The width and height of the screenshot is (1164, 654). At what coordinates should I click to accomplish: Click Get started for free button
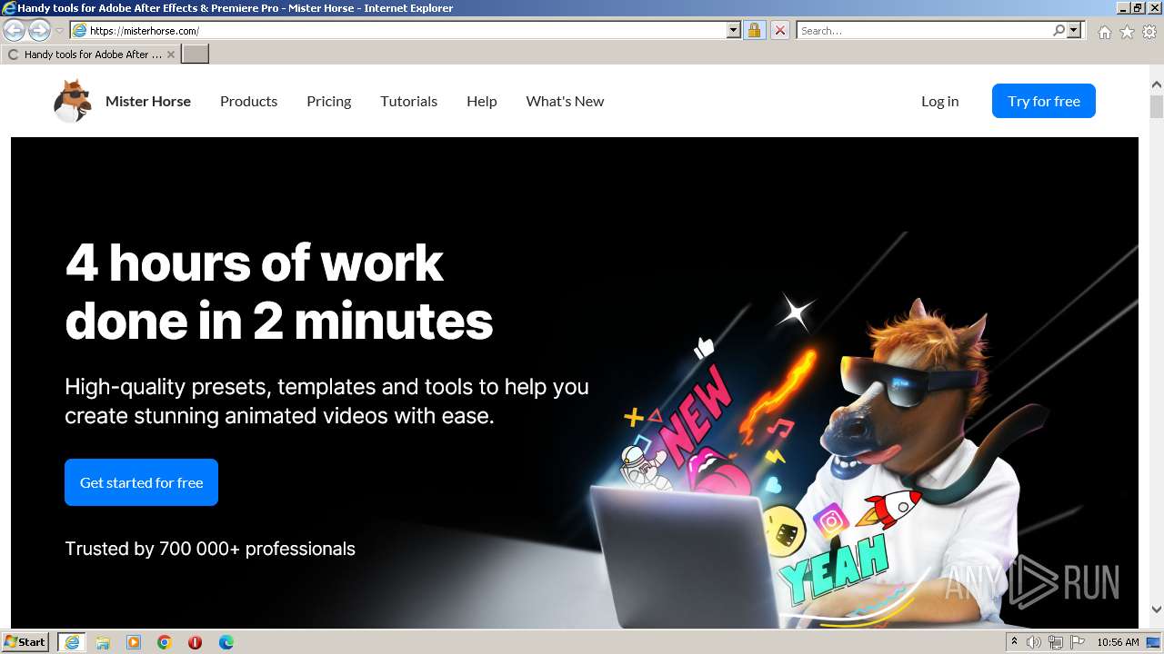coord(141,482)
